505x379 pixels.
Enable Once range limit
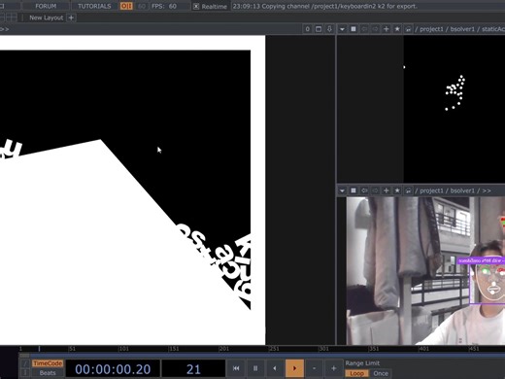pyautogui.click(x=381, y=373)
